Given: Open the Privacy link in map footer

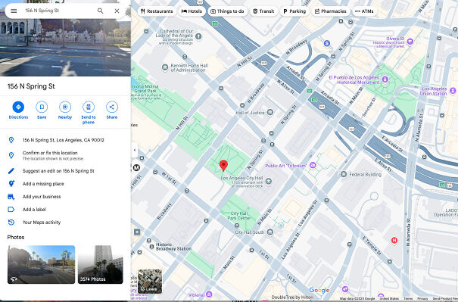Looking at the screenshot, I should coord(422,298).
